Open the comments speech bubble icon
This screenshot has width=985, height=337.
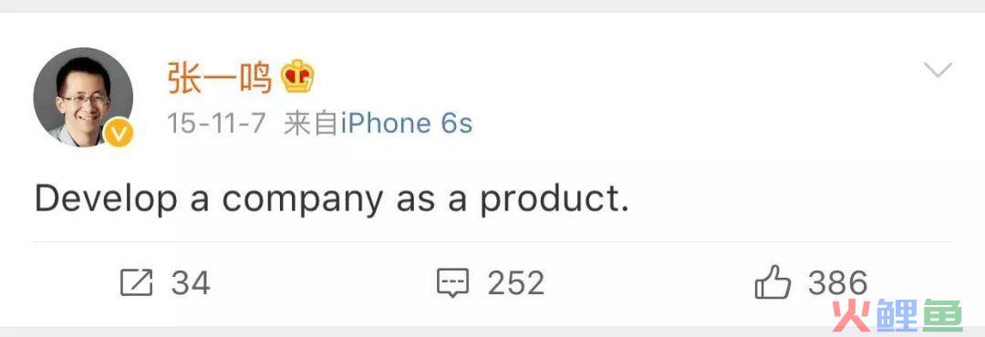pos(453,283)
